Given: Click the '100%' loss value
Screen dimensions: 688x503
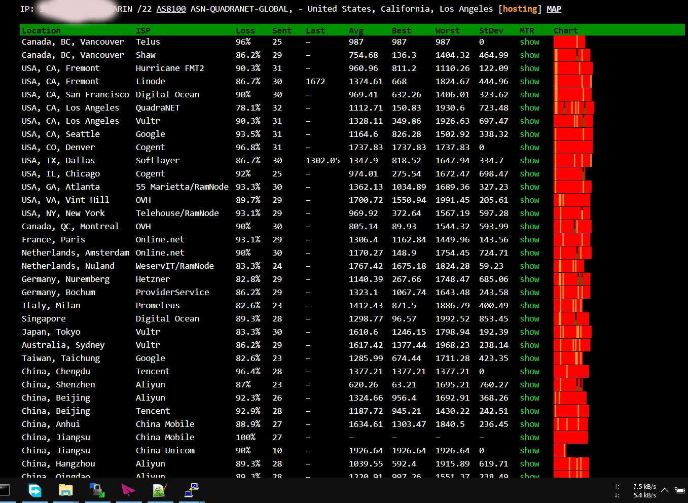Looking at the screenshot, I should tap(245, 438).
